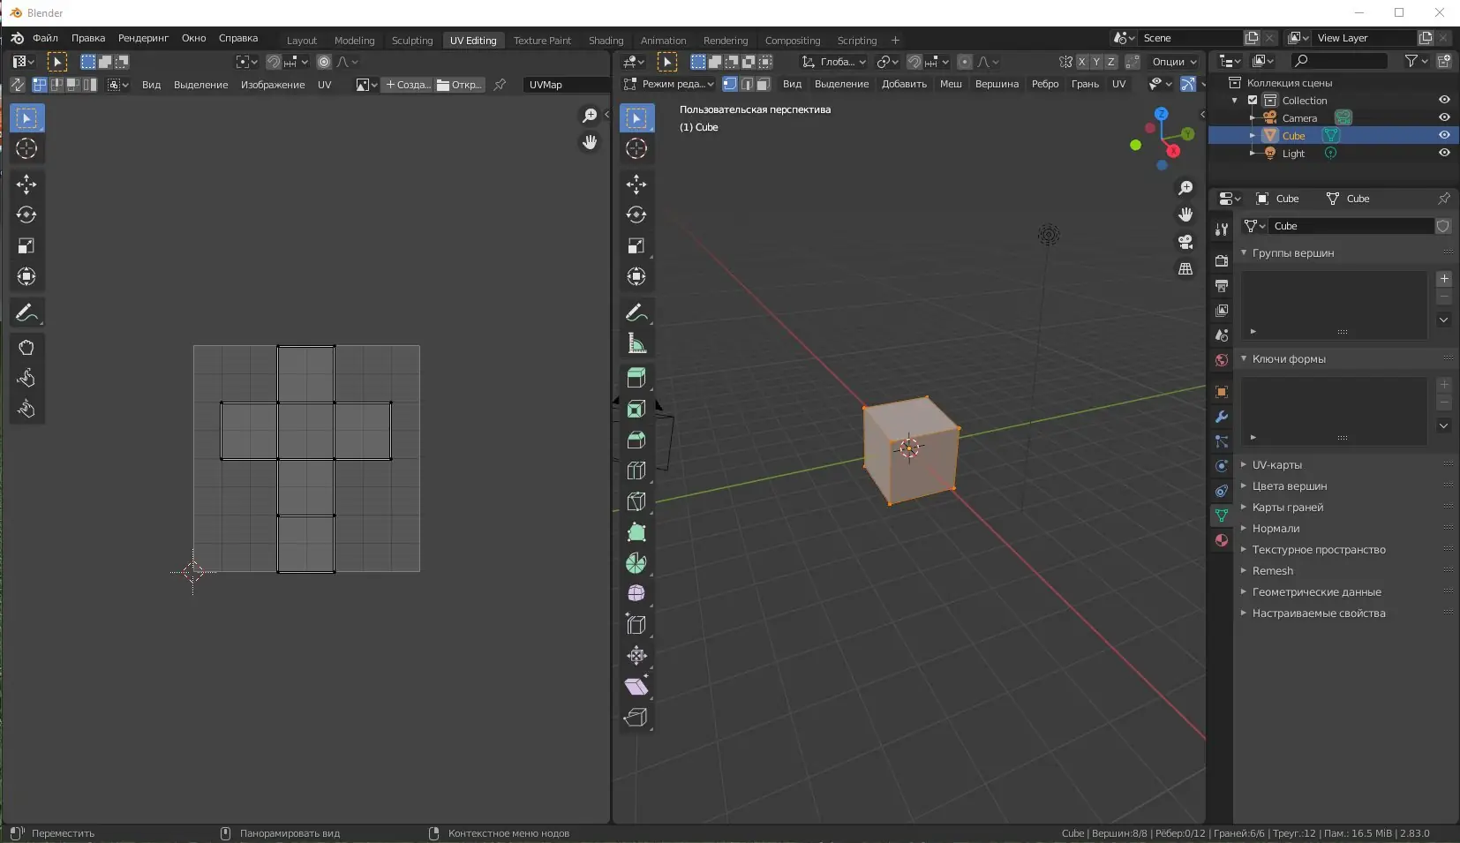Select the Rotate tool in the UV editor toolbar
Viewport: 1460px width, 843px height.
[x=26, y=215]
